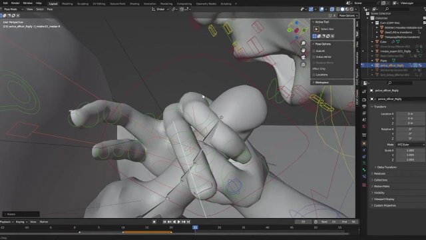This screenshot has height=240, width=426.
Task: Open the Help menu
Action: pyautogui.click(x=39, y=3)
